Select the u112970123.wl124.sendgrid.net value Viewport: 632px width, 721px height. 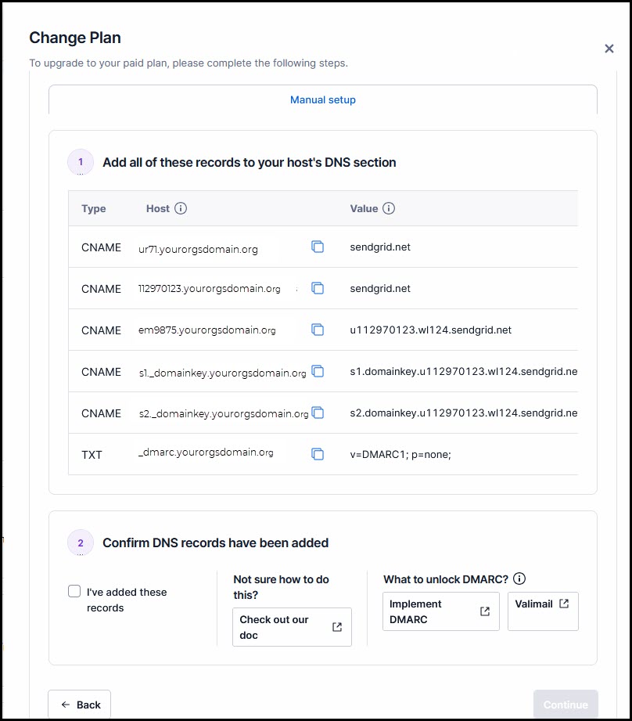pyautogui.click(x=431, y=330)
